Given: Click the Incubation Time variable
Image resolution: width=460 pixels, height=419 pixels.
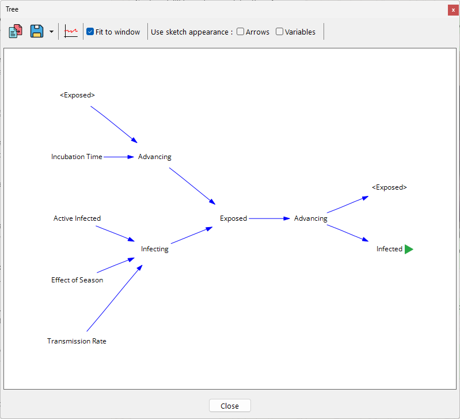Looking at the screenshot, I should tap(77, 157).
